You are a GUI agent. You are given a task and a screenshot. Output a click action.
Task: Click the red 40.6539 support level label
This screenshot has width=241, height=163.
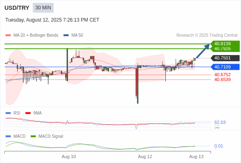[223, 80]
